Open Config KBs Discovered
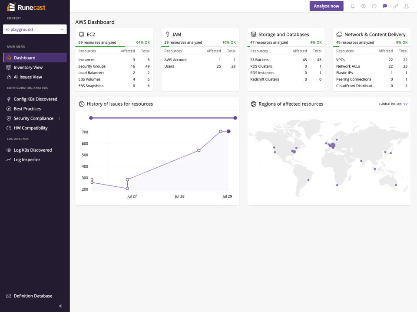Viewport: 417px width, 312px height. coord(35,99)
